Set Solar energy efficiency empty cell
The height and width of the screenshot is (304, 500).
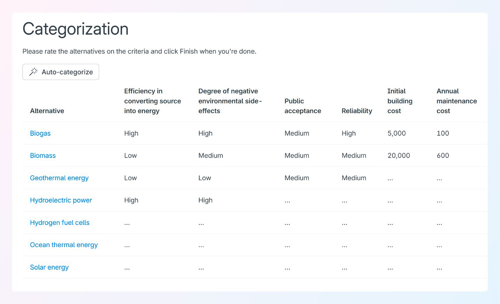click(x=127, y=268)
